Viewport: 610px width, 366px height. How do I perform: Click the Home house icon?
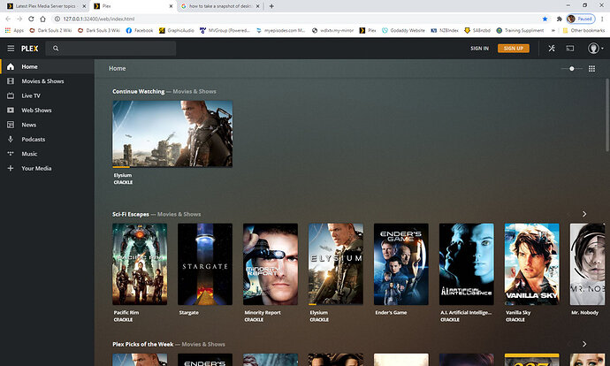11,66
